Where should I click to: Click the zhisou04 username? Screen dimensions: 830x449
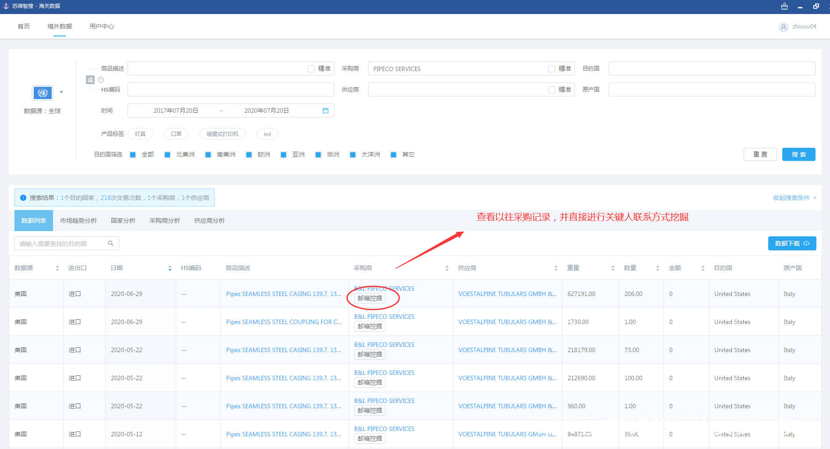coord(804,27)
